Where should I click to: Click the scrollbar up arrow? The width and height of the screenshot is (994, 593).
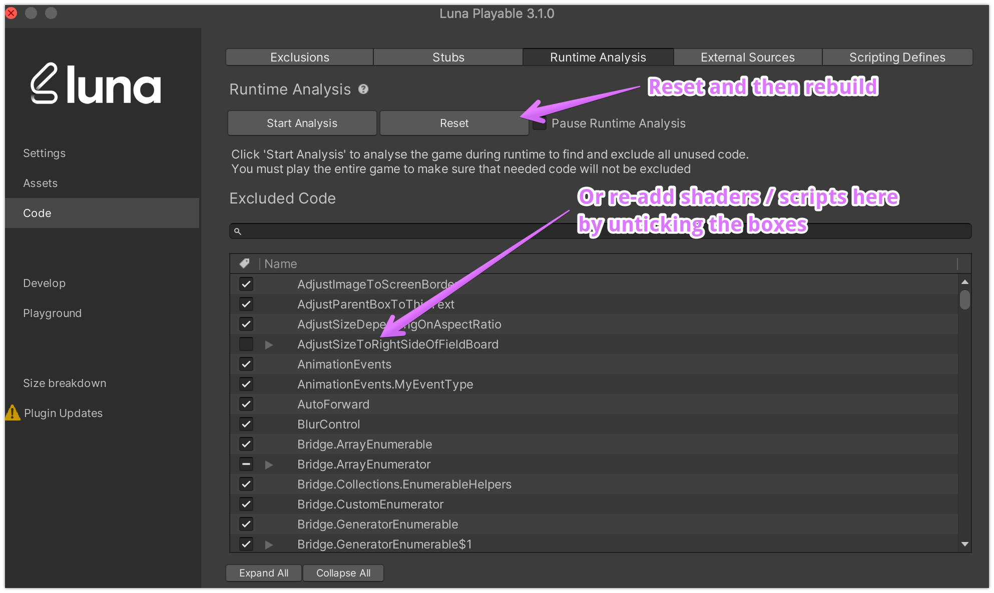coord(965,282)
